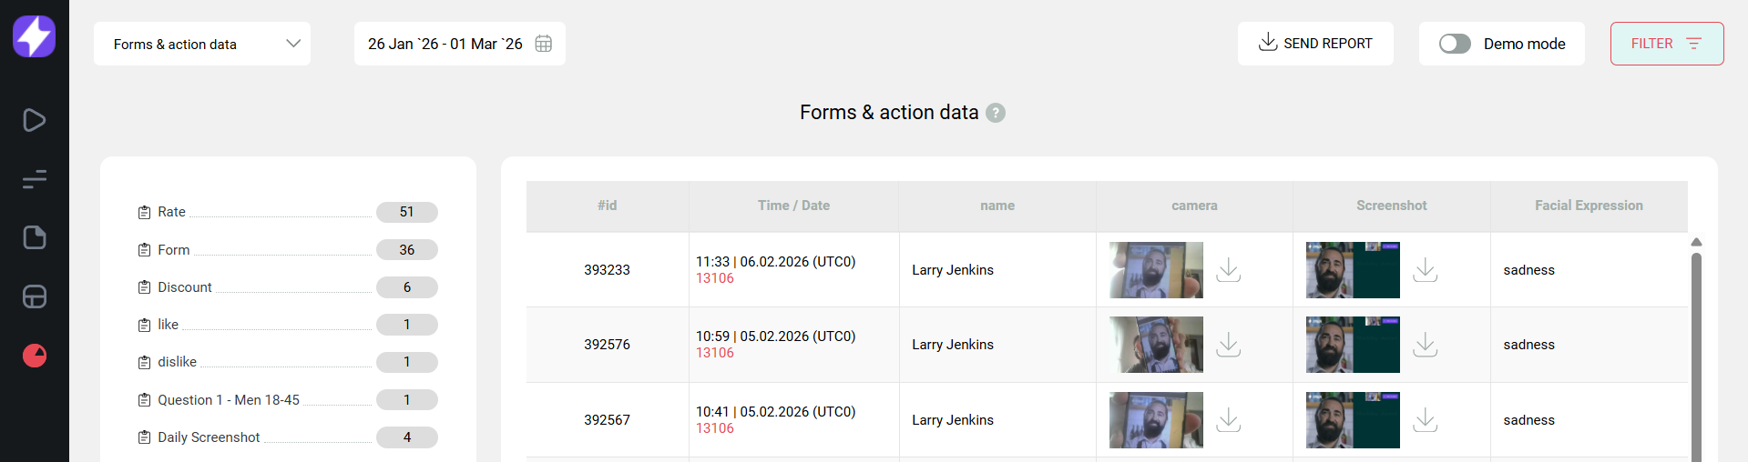Open the document page icon in sidebar

click(x=34, y=237)
